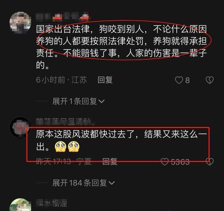Open the second commenter's dark avatar
This screenshot has width=224, height=211.
20,127
